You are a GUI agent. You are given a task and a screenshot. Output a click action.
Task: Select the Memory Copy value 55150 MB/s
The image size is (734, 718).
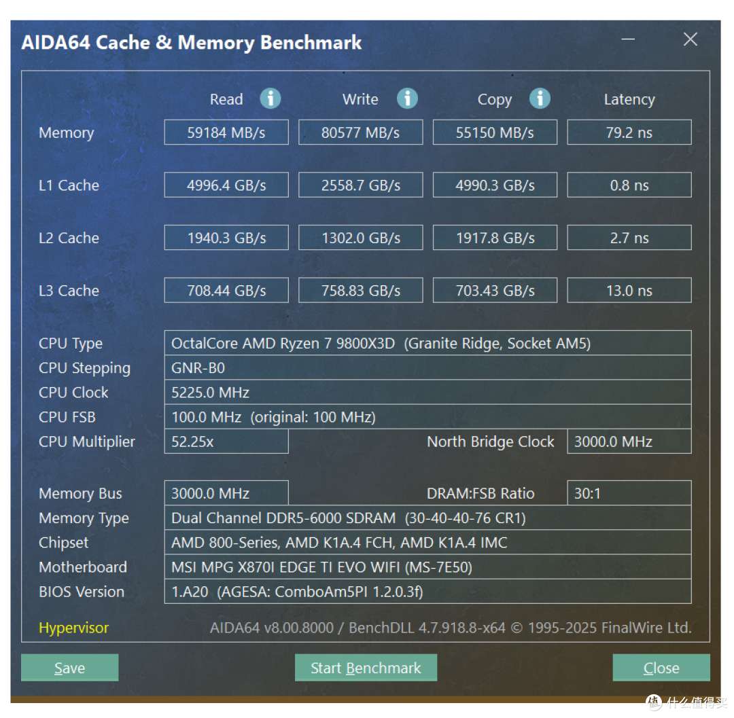point(495,132)
